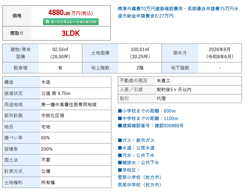Click the 公道 南 4.70m road access value
The image size is (245, 192).
pyautogui.click(x=56, y=93)
